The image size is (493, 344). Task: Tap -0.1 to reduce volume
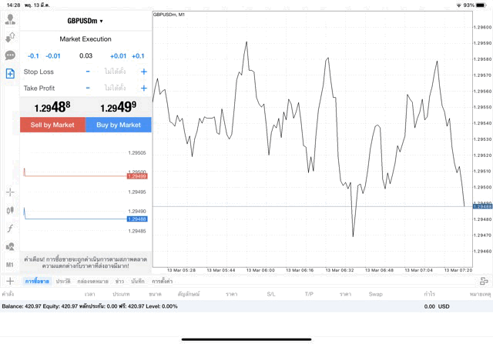point(33,55)
